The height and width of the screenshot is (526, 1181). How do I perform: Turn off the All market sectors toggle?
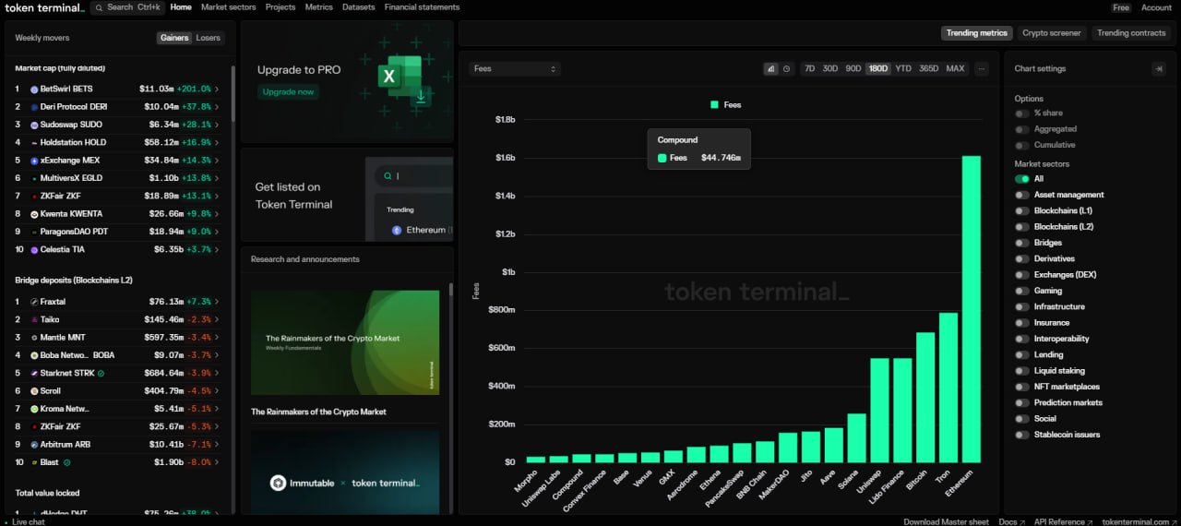pos(1021,179)
